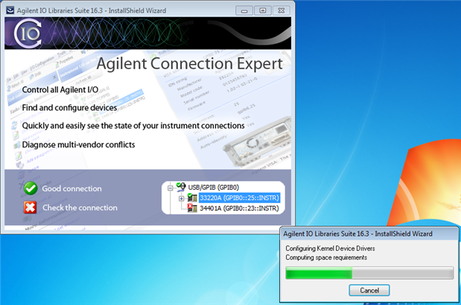Screen dimensions: 461x305
Task: Click the main installer window title text
Action: coord(92,10)
